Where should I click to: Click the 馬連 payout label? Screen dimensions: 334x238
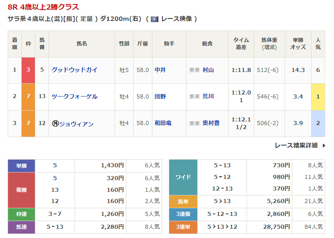pyautogui.click(x=22, y=227)
